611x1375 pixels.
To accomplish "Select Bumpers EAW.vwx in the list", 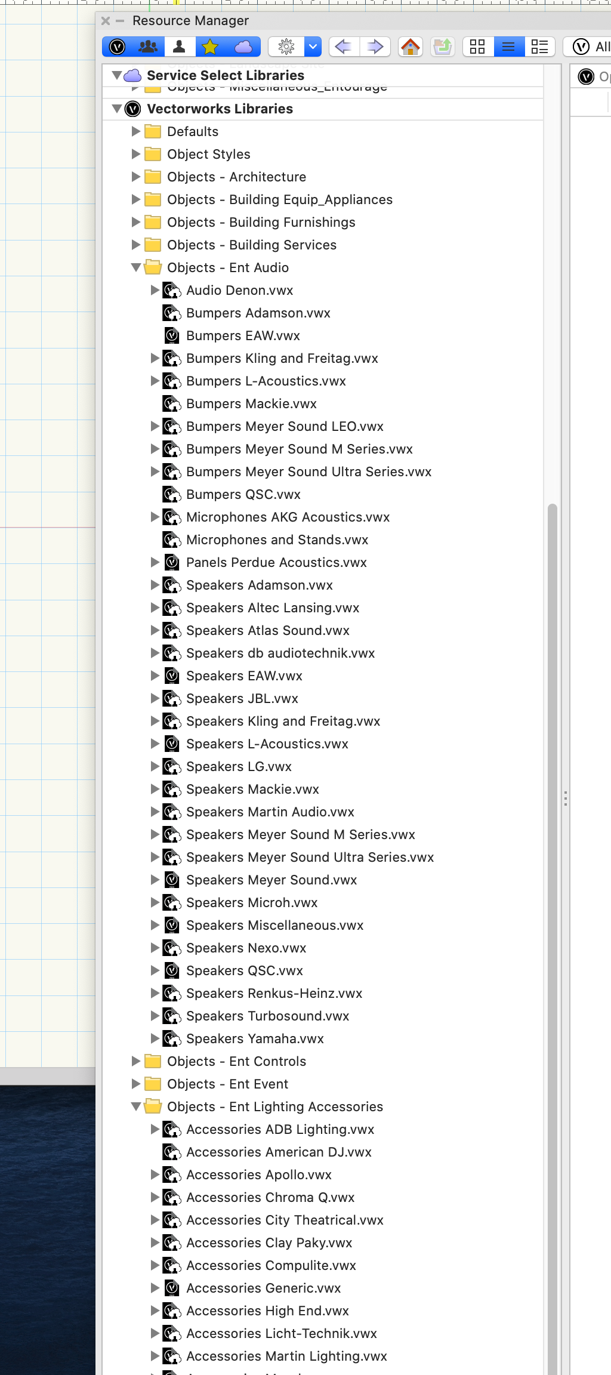I will 243,336.
